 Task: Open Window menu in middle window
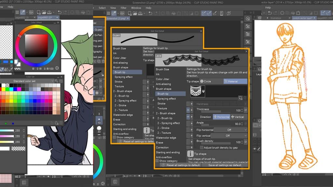[136, 8]
